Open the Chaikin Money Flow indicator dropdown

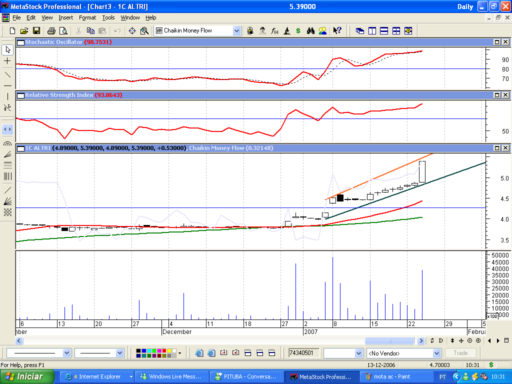236,30
